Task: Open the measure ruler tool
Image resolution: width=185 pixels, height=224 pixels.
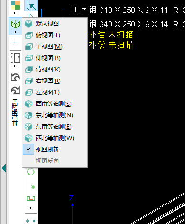Action: click(x=15, y=58)
